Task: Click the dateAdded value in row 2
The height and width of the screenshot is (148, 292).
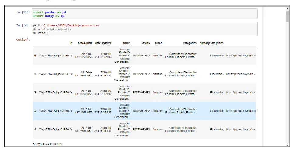Action: click(x=83, y=92)
